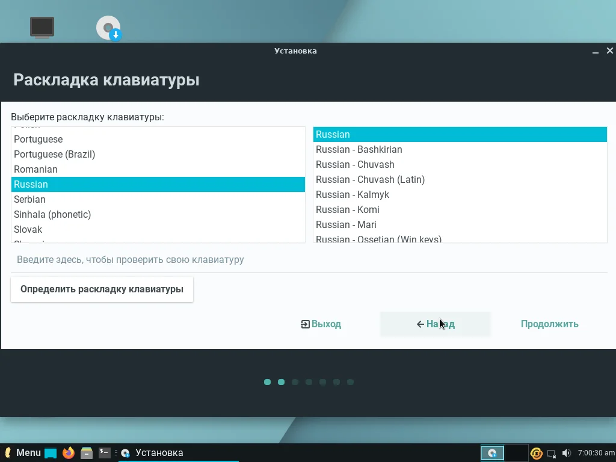Select Russian - Chuvash keyboard variant

point(355,164)
